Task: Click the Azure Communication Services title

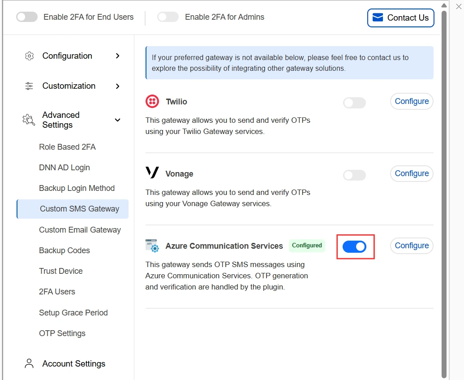Action: (x=224, y=246)
